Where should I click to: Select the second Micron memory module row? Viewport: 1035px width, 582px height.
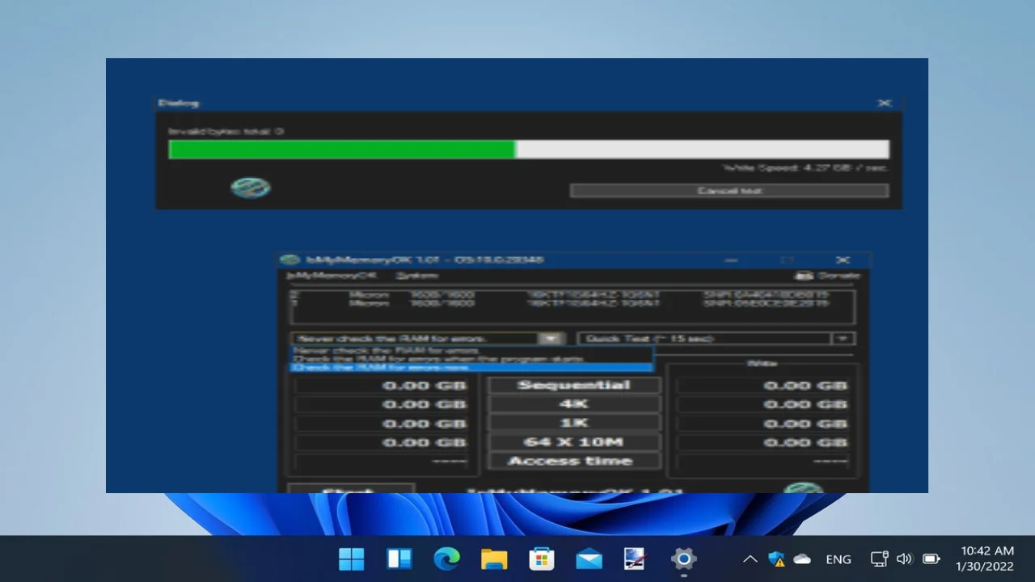click(572, 303)
